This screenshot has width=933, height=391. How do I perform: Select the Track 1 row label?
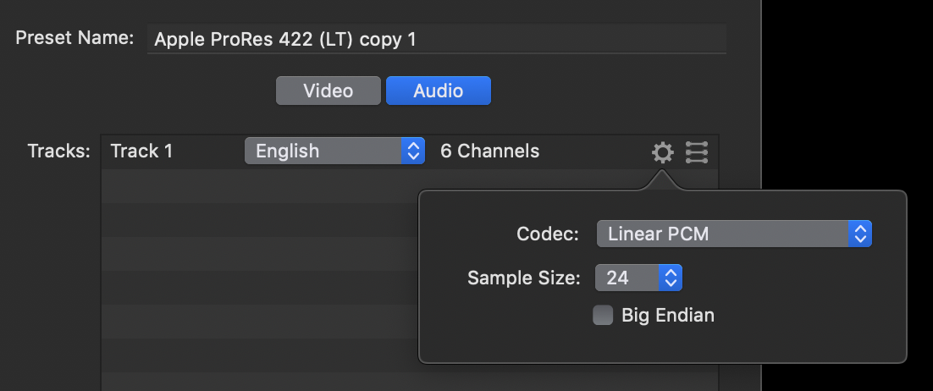141,151
